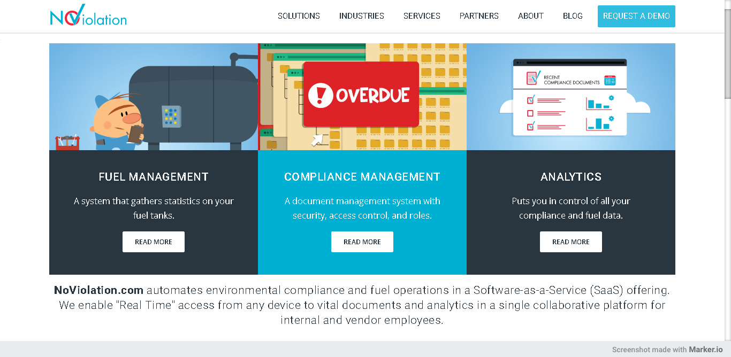Click the Request a Demo button
This screenshot has width=731, height=357.
point(636,16)
